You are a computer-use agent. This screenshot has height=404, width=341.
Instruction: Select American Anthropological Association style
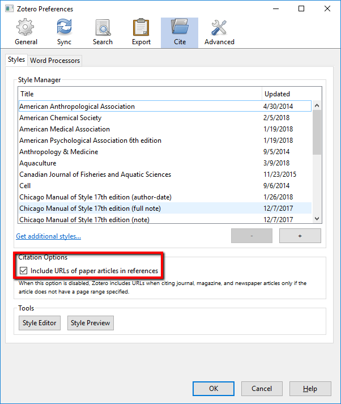tap(165, 106)
